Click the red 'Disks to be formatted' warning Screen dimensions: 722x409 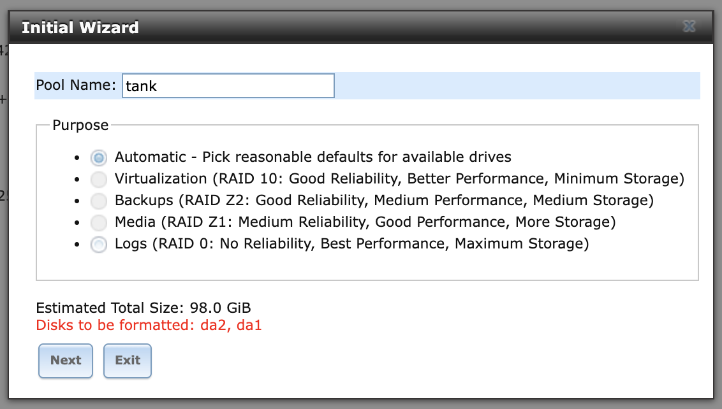pyautogui.click(x=149, y=326)
